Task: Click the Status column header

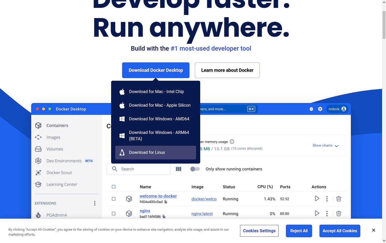Action: [229, 187]
